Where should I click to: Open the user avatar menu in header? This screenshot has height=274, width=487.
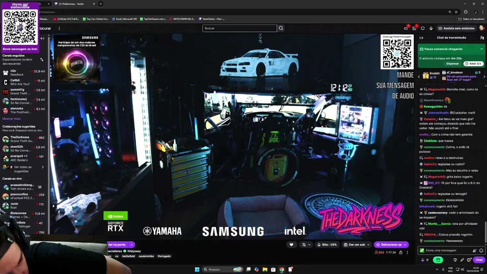click(482, 28)
